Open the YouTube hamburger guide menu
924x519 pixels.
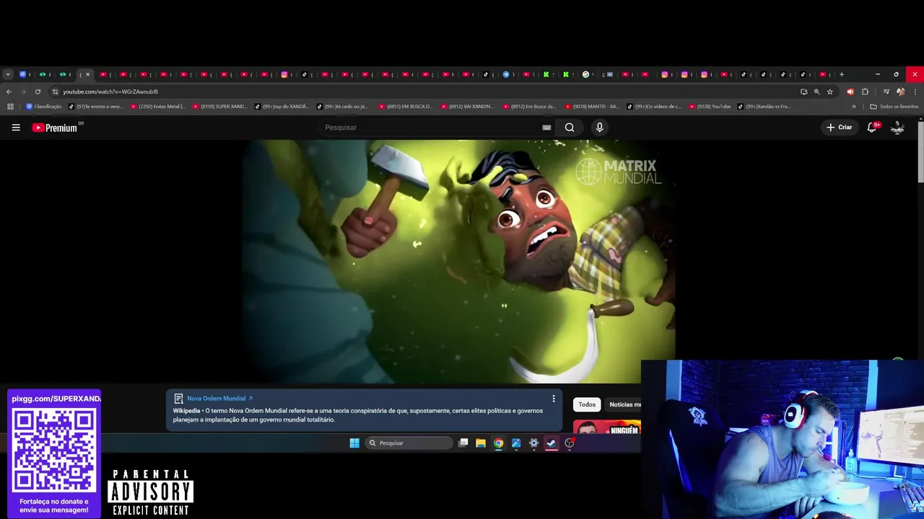[x=16, y=128]
